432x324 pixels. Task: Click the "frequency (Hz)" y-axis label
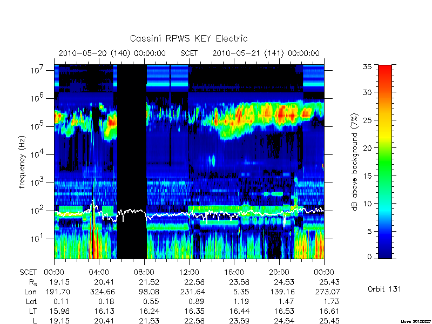coord(22,162)
